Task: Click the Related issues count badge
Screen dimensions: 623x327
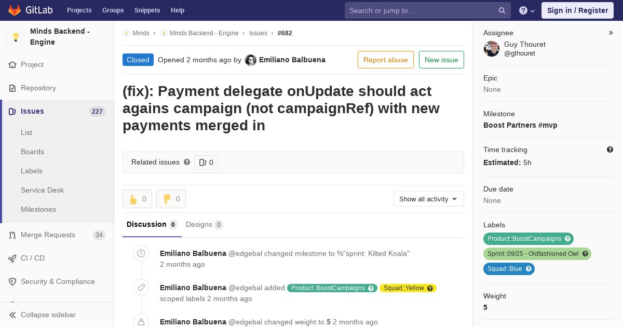Action: pyautogui.click(x=206, y=162)
